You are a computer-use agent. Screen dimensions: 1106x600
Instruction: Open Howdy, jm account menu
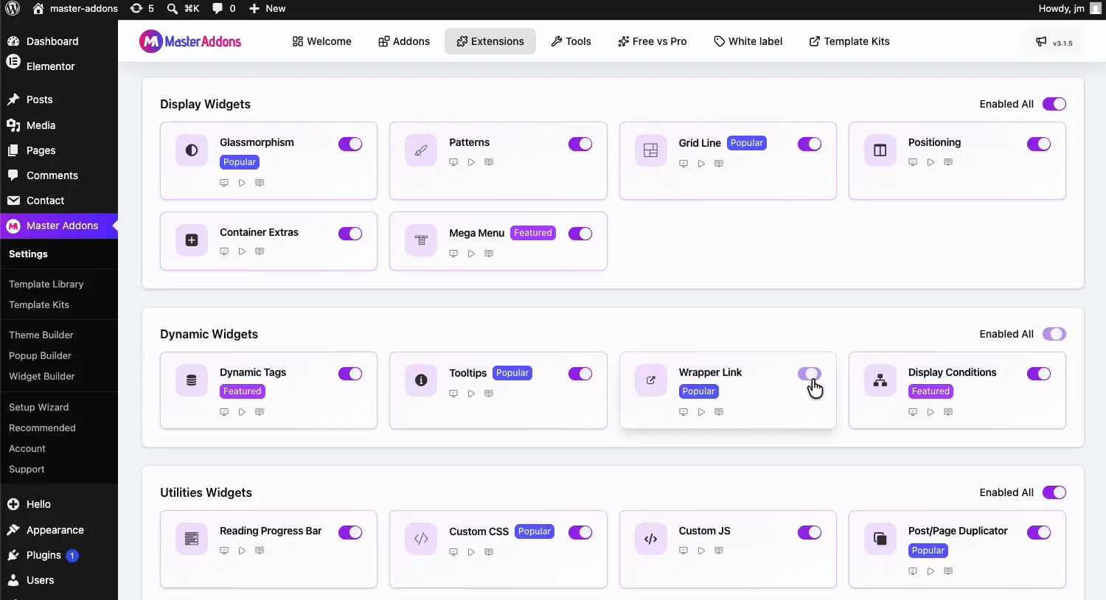point(1069,9)
